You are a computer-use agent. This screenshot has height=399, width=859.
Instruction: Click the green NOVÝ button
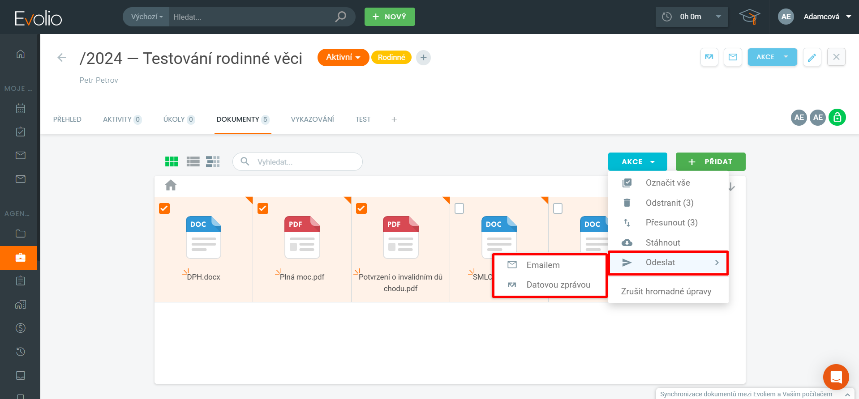coord(390,17)
